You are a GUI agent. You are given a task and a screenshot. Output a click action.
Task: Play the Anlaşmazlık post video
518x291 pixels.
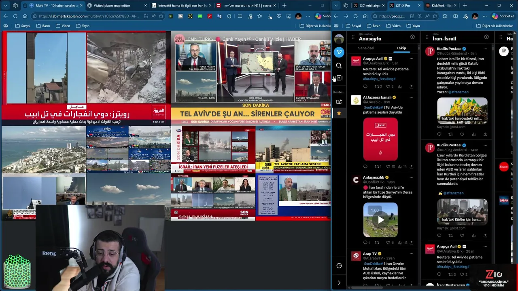point(380,220)
